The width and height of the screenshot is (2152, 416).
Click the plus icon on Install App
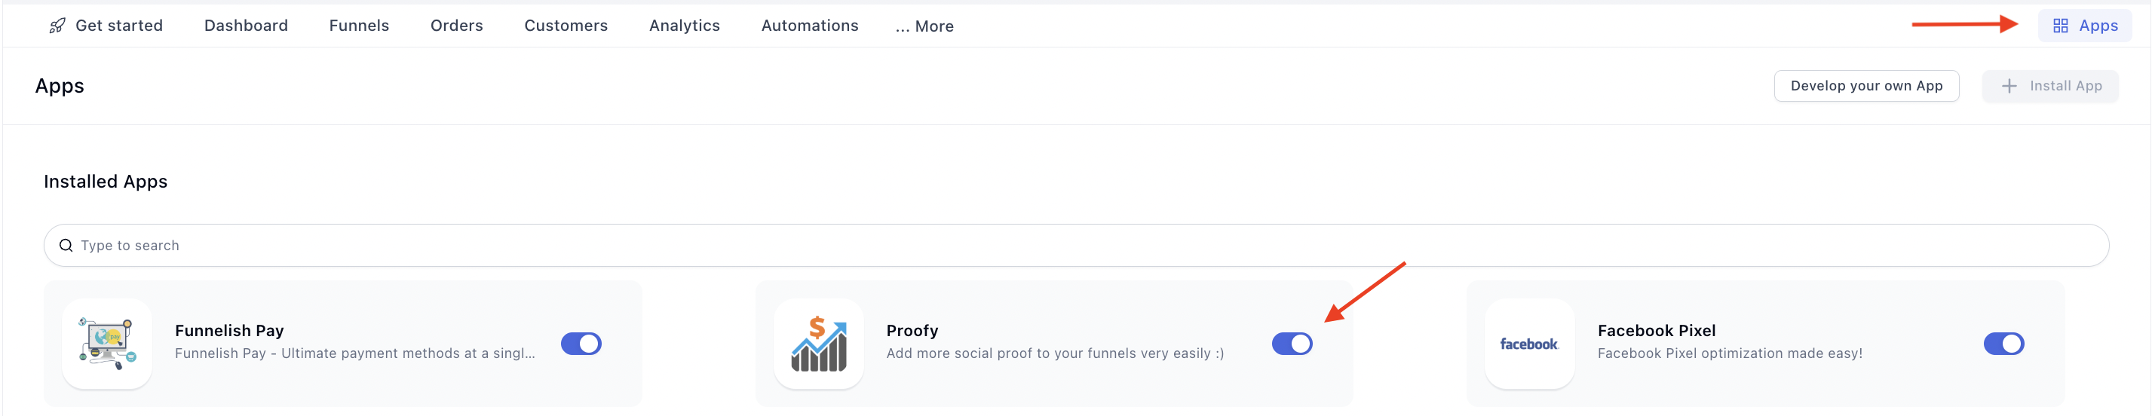coord(2009,86)
